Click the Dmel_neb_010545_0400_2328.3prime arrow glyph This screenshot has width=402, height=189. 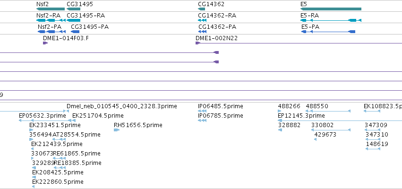pos(68,111)
